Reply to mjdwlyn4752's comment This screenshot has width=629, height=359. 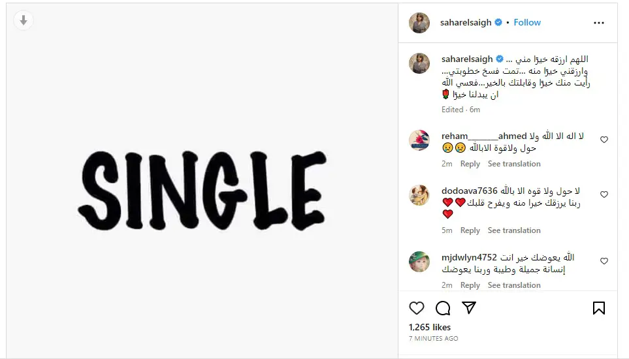pos(470,285)
